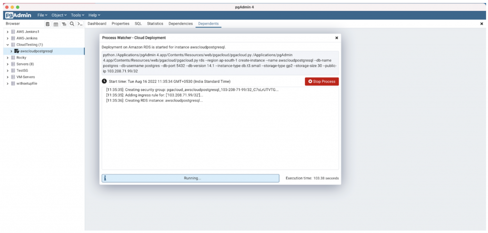Click the Query Tool icon in Browser toolbar
Viewport: 488px width, 233px height.
(x=48, y=24)
